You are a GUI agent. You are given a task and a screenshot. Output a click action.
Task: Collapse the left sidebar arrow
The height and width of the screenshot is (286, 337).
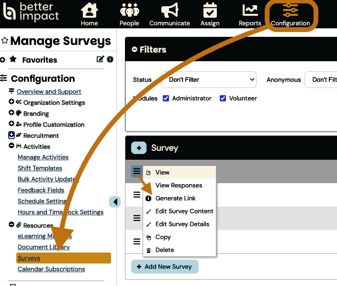coord(115,202)
